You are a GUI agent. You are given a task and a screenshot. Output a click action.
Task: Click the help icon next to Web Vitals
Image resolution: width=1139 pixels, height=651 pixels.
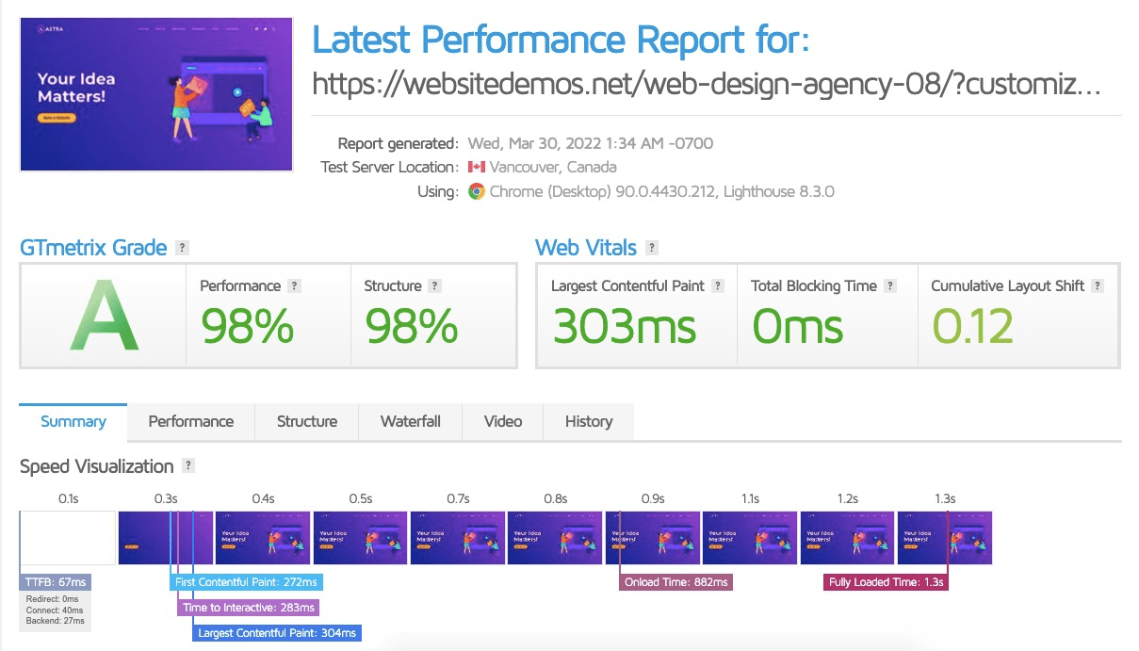click(x=652, y=249)
